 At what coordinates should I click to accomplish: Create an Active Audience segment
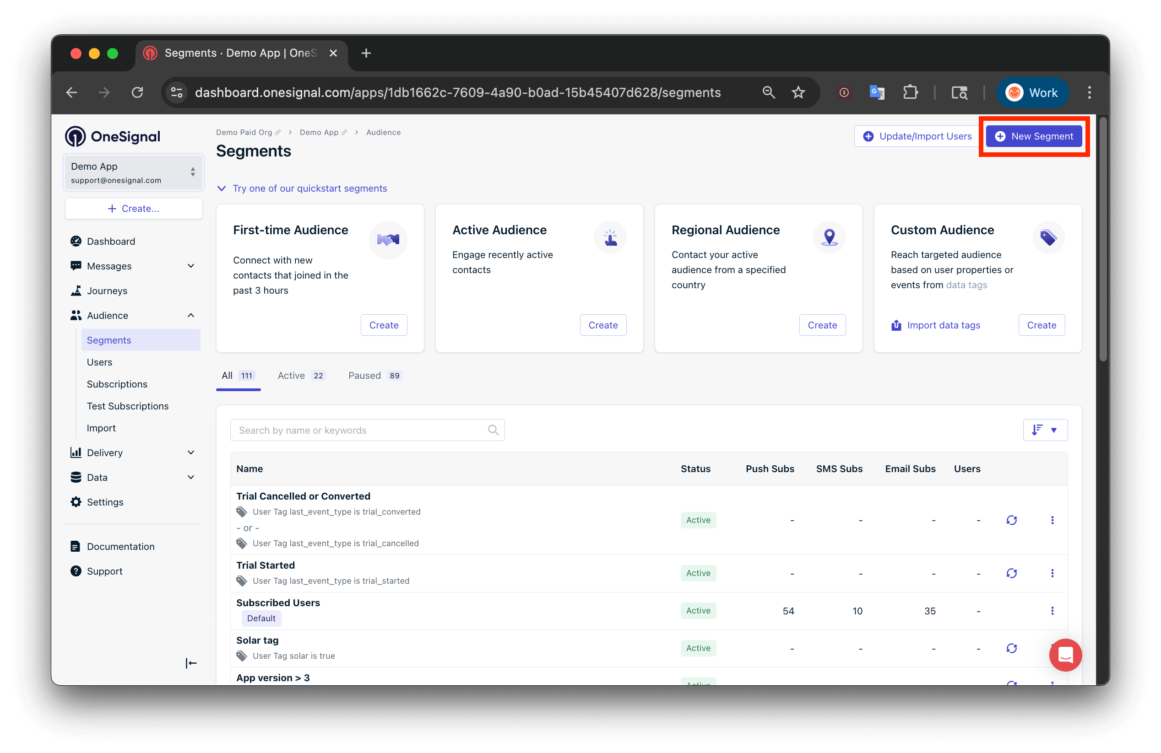tap(602, 325)
